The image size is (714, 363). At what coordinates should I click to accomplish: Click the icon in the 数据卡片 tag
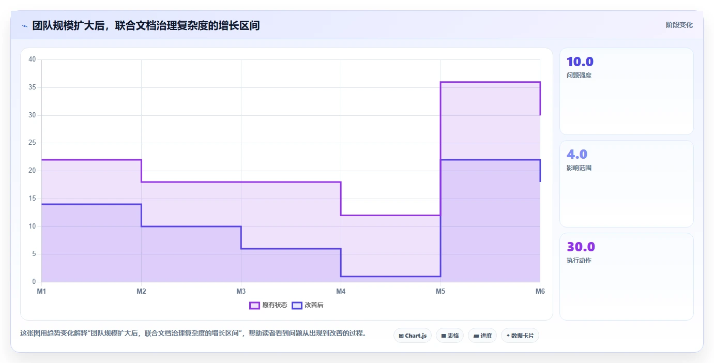[x=508, y=336]
